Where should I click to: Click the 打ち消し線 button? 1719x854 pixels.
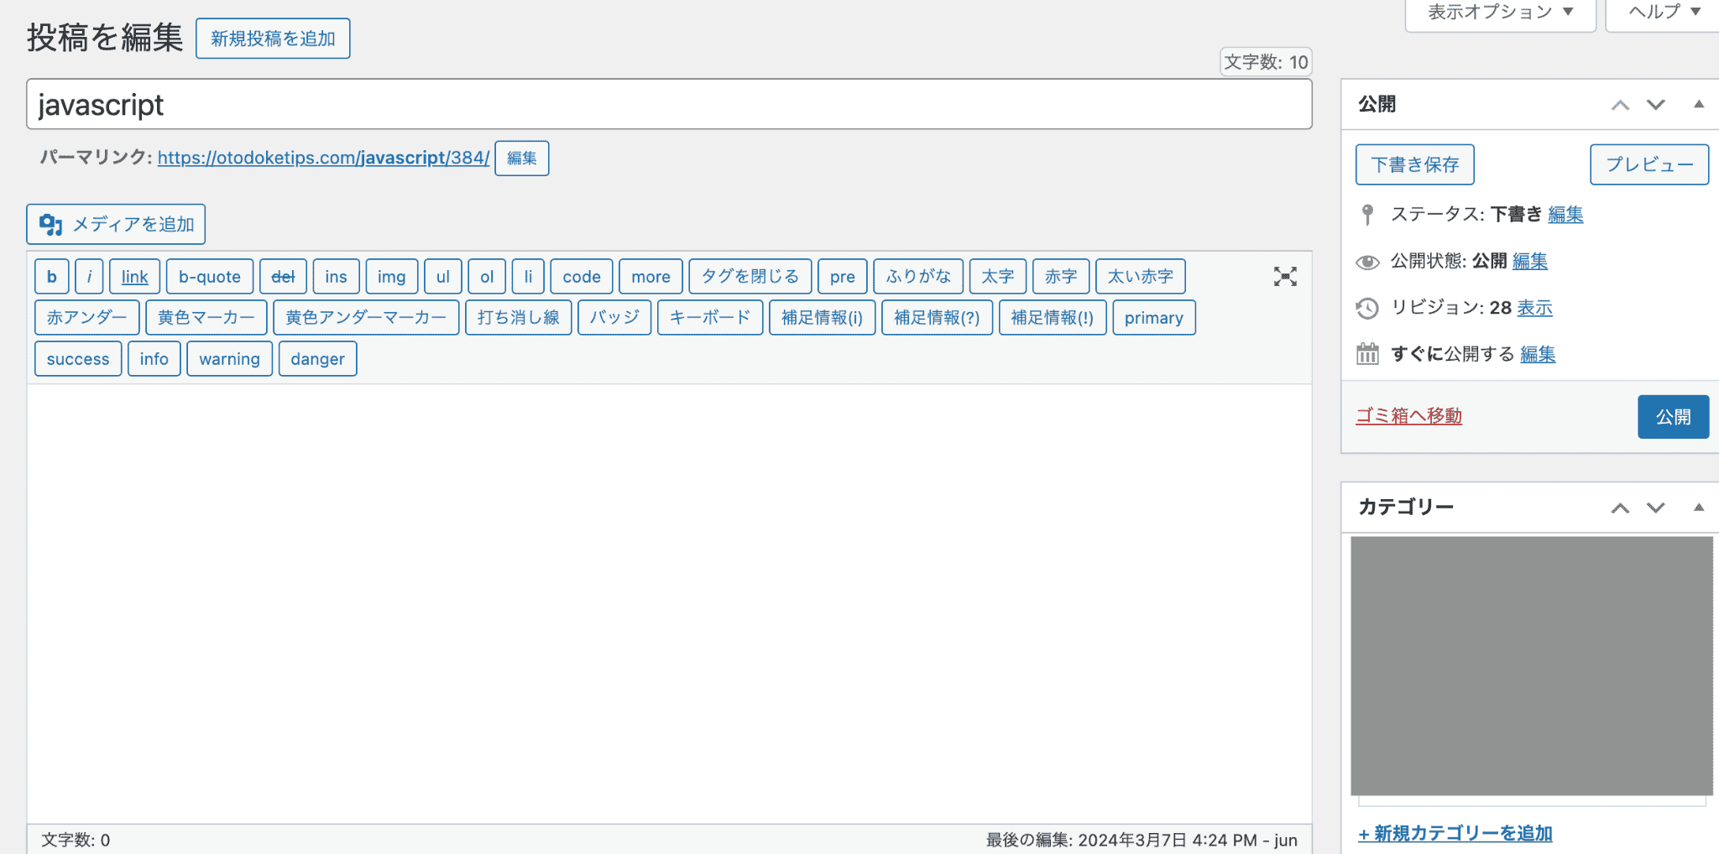(519, 318)
